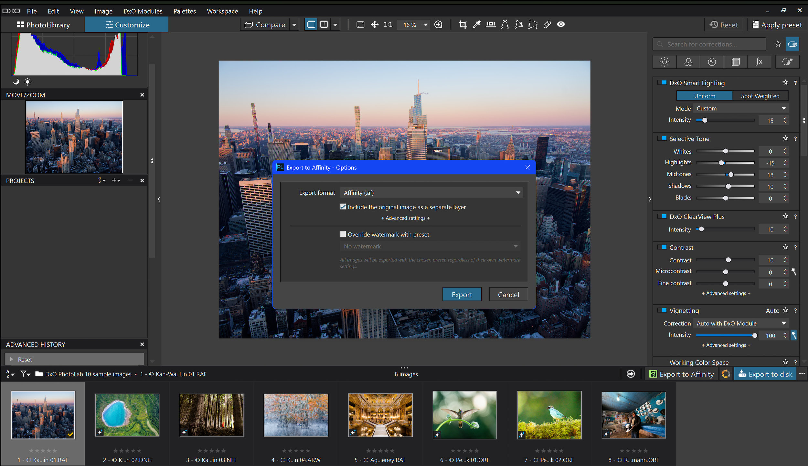Select Spot Weighted smart lighting mode

(x=760, y=96)
